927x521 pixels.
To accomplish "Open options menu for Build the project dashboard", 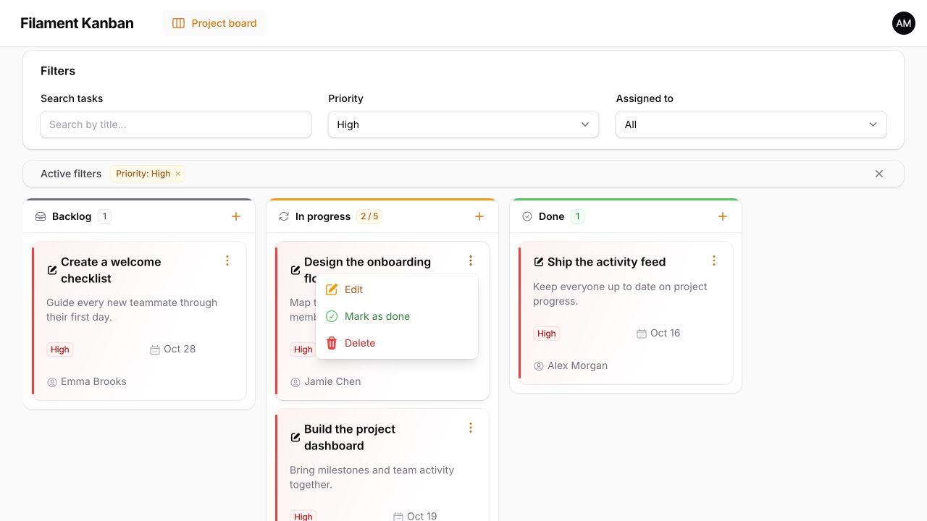I will pyautogui.click(x=471, y=428).
